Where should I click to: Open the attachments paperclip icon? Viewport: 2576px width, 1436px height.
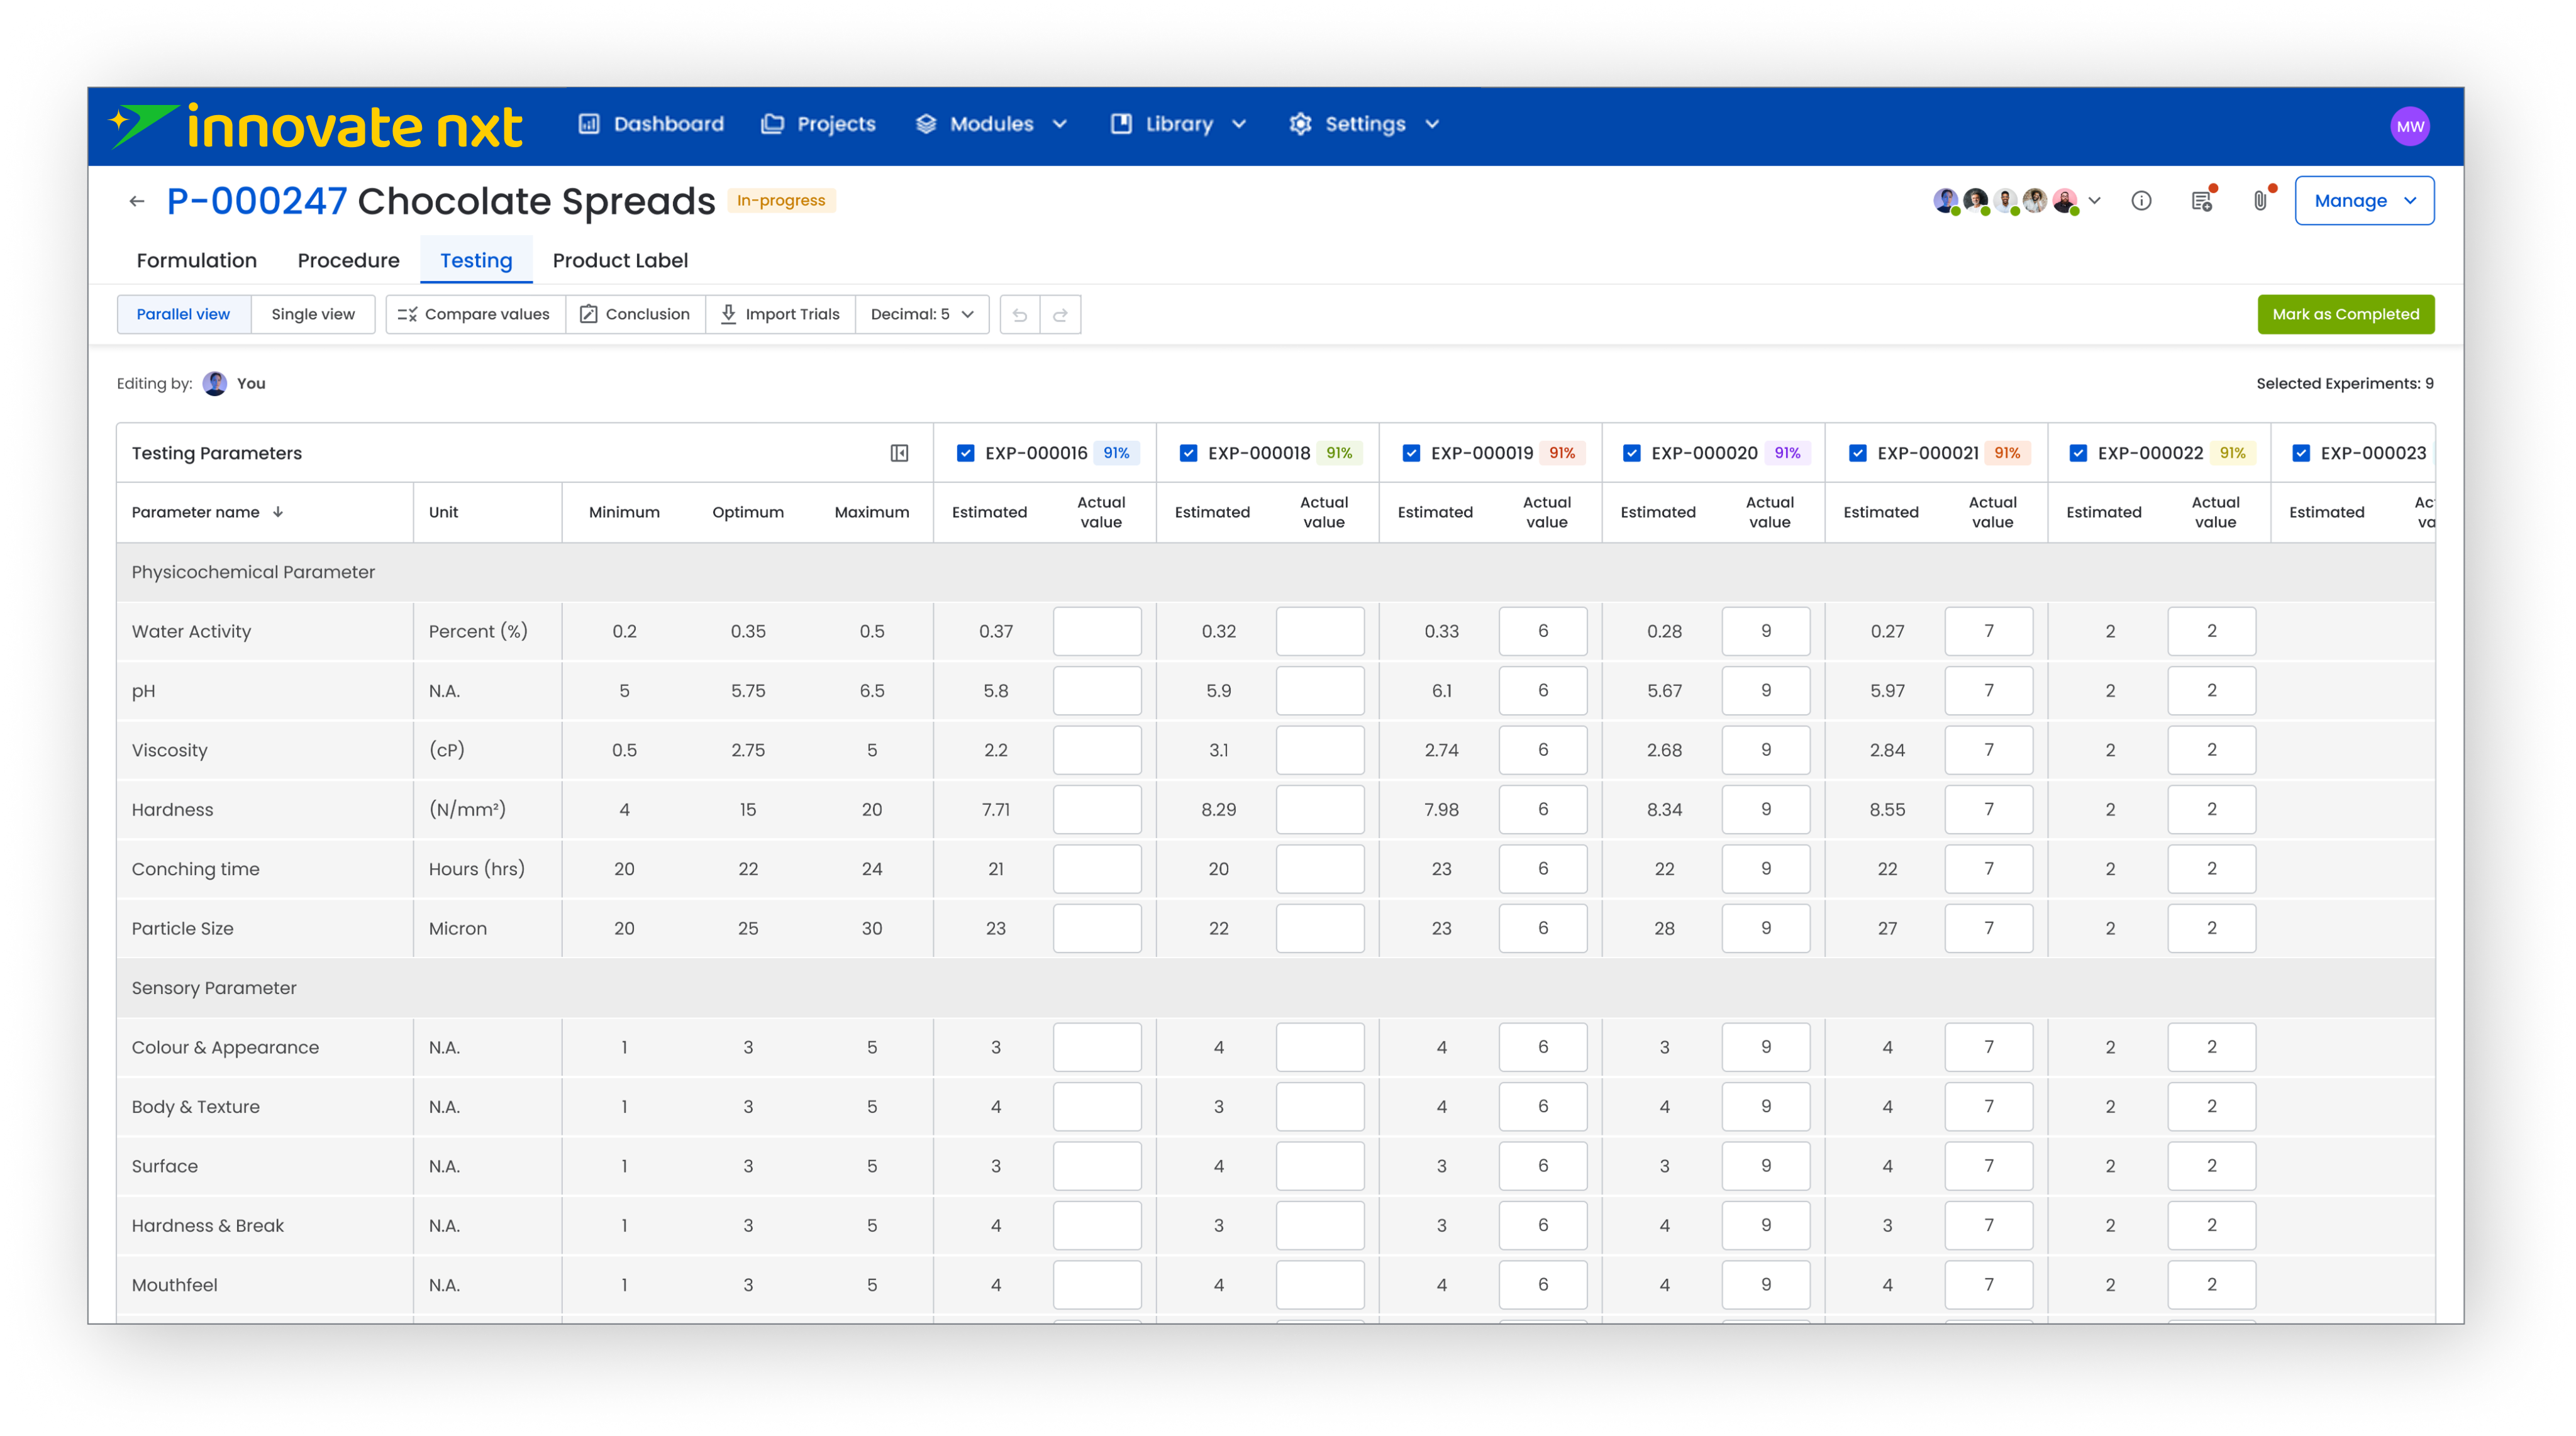tap(2260, 200)
